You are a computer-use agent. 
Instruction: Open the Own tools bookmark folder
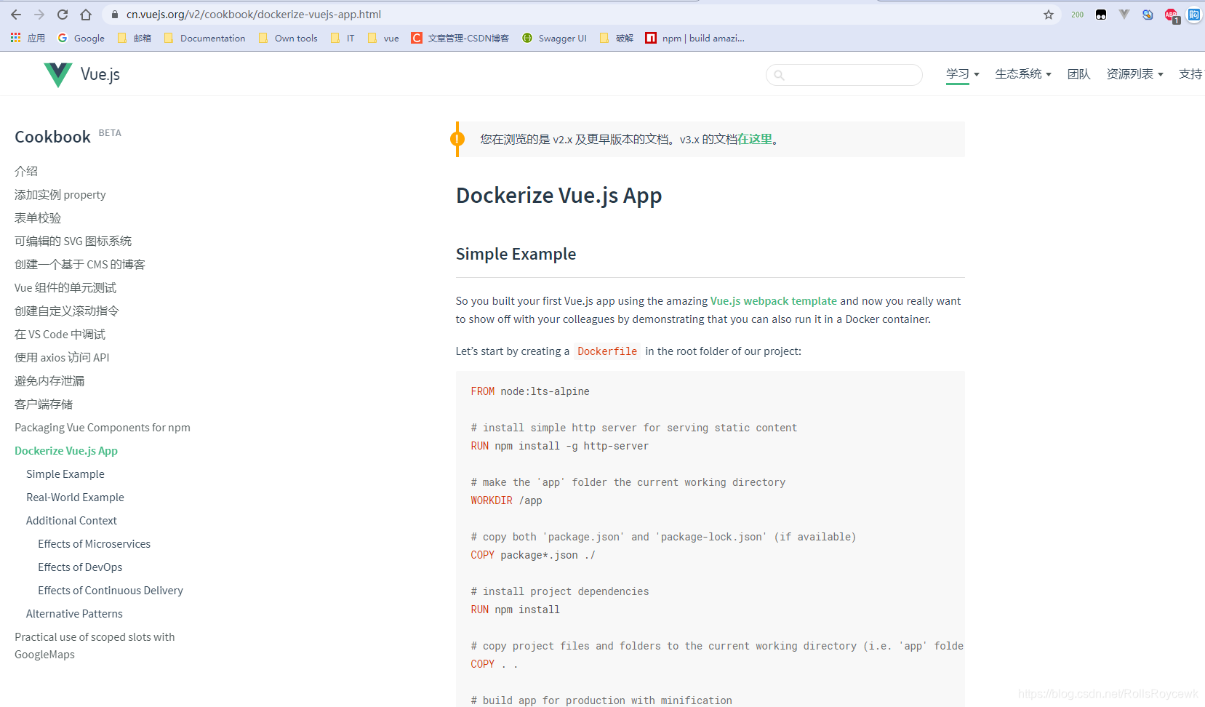tap(288, 38)
